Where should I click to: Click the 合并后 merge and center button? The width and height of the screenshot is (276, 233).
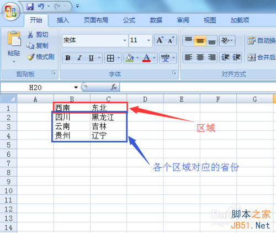tap(261, 57)
